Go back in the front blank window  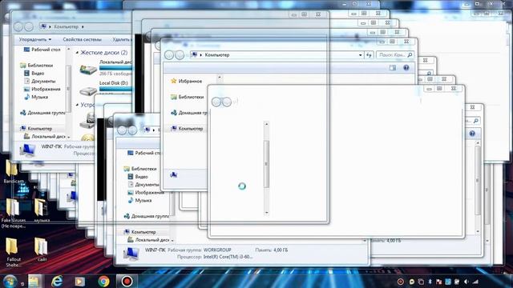click(x=216, y=102)
